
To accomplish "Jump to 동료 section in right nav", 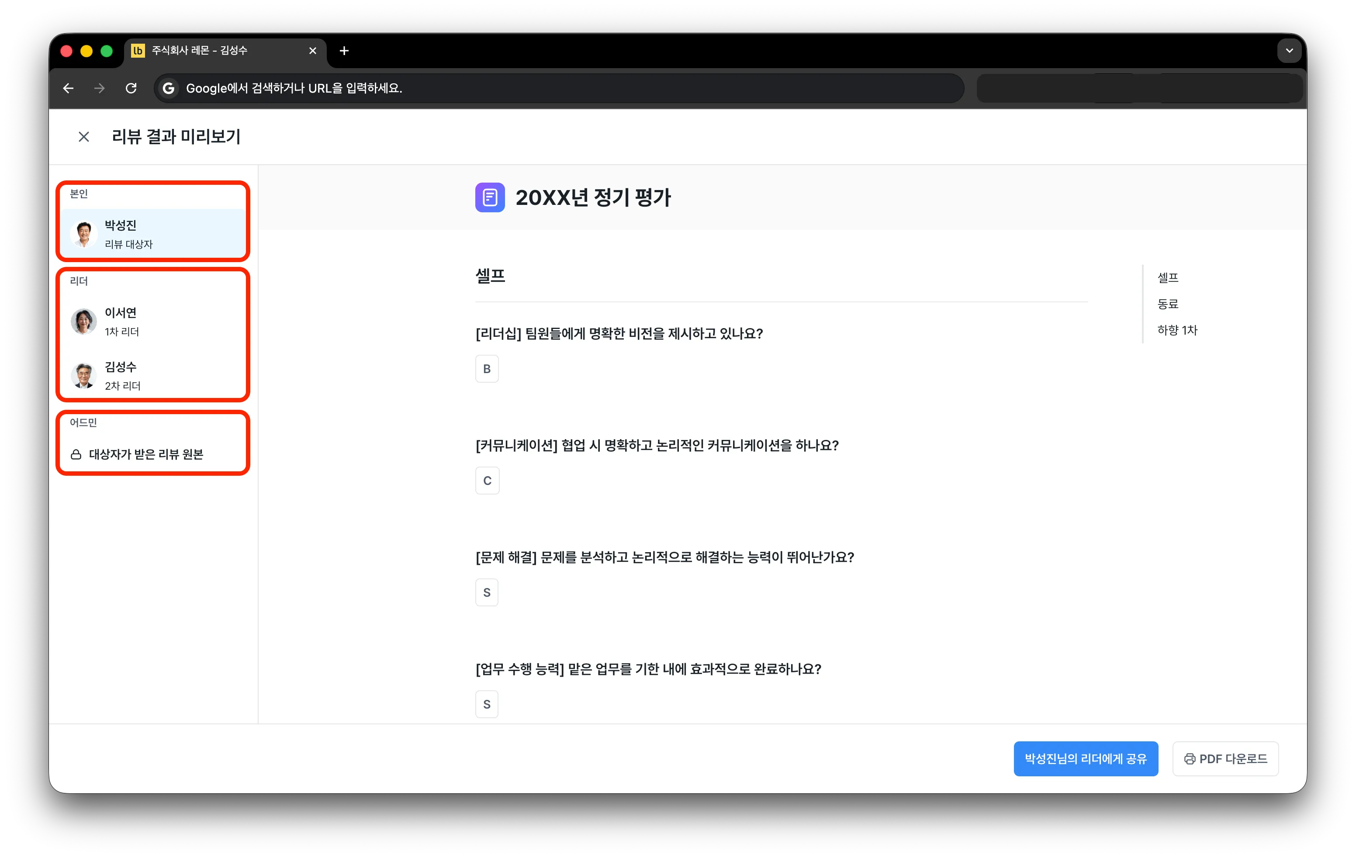I will (1167, 304).
